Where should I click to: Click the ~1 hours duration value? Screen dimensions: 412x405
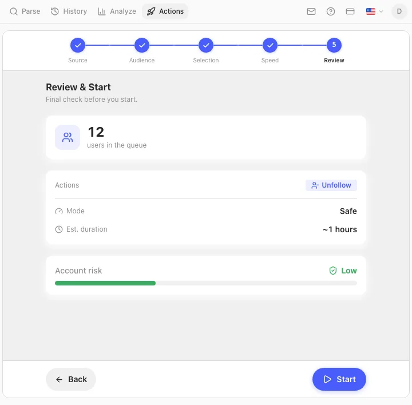(340, 229)
